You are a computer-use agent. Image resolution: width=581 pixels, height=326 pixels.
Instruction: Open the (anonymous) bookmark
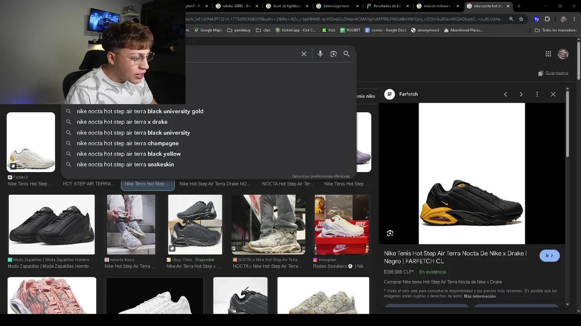point(425,30)
